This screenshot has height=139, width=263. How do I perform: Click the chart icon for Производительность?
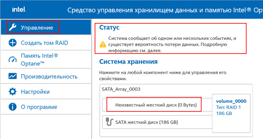12,76
